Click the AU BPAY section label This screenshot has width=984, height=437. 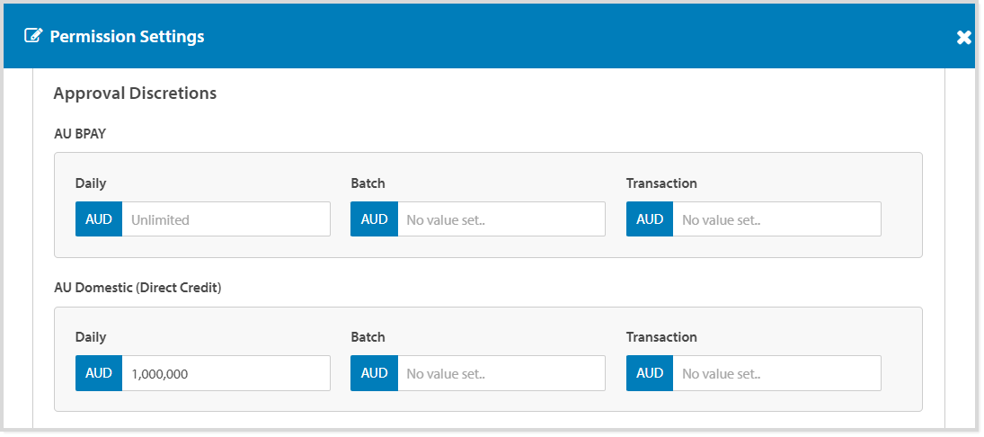pos(80,134)
